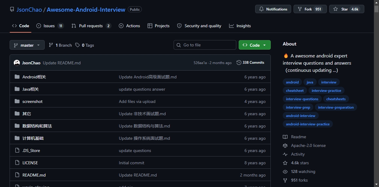Open commit hash 526aa1a
379x187 pixels.
pyautogui.click(x=200, y=63)
